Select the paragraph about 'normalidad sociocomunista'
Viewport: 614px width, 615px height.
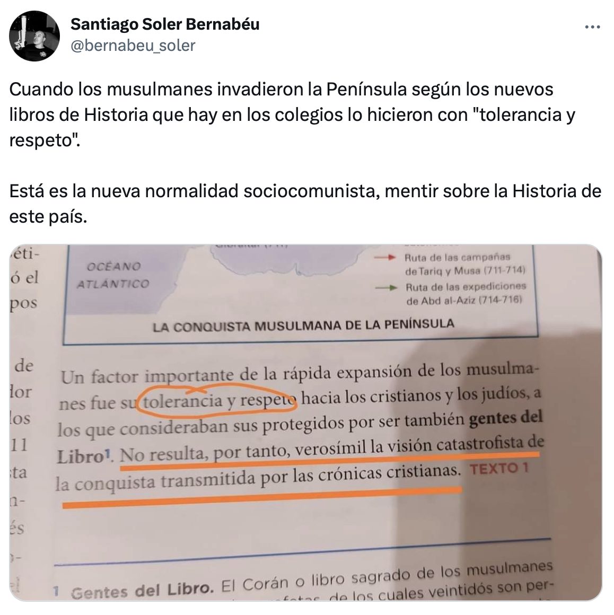tap(305, 204)
